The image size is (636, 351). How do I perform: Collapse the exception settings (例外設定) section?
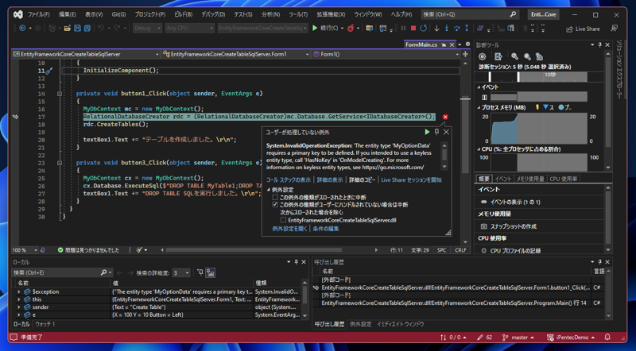pyautogui.click(x=269, y=190)
